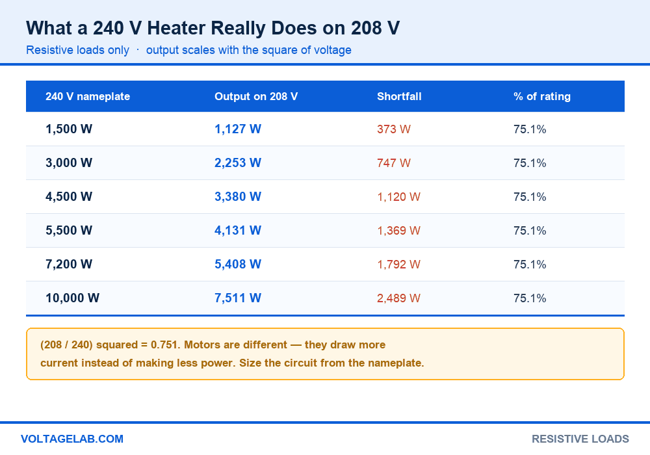This screenshot has height=455, width=650.
Task: Select the '10,000 W' nameplate cell
Action: pyautogui.click(x=73, y=298)
